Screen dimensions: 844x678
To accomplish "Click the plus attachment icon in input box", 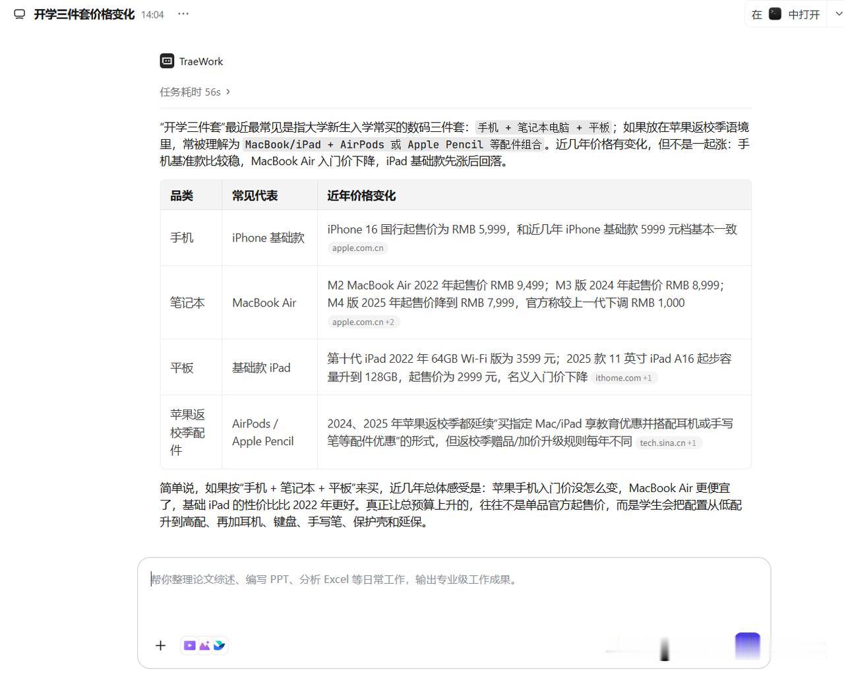I will tap(160, 646).
